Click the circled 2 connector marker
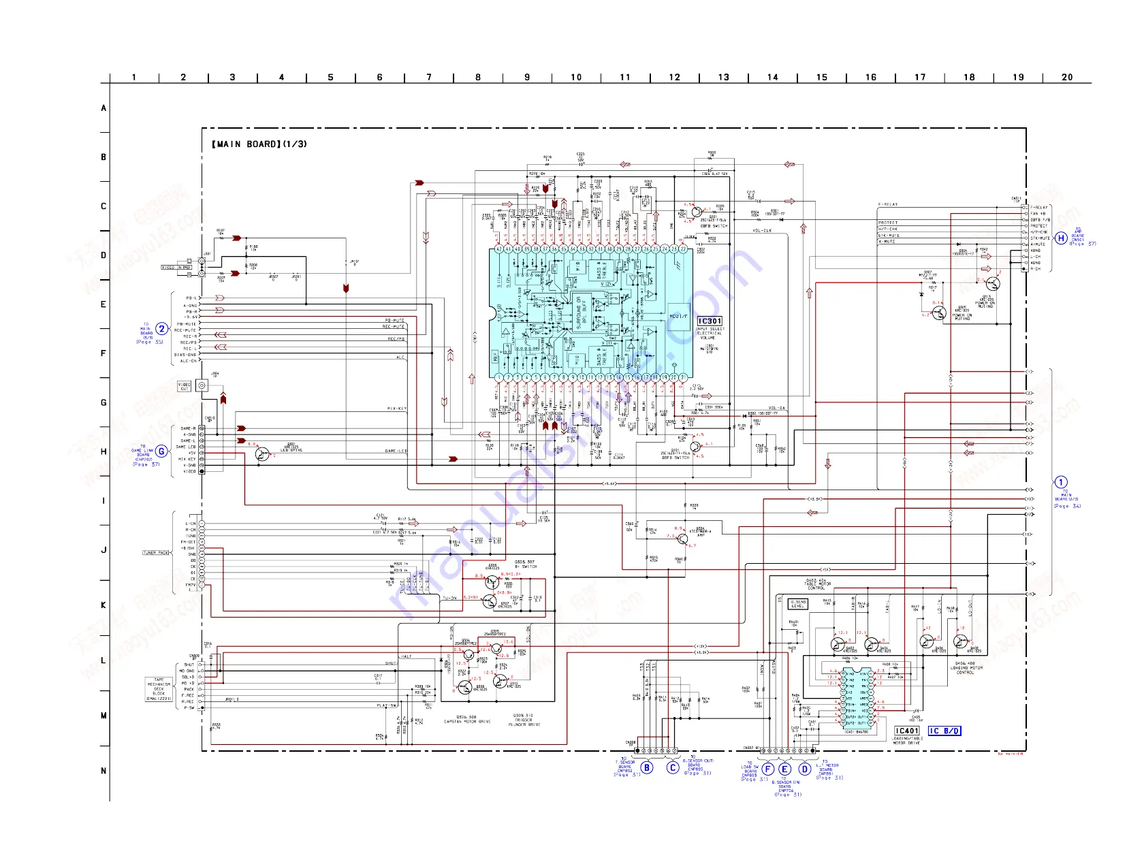 coord(161,329)
